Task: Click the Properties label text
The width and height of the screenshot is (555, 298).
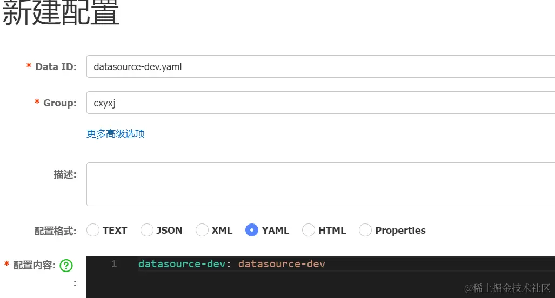Action: 400,230
